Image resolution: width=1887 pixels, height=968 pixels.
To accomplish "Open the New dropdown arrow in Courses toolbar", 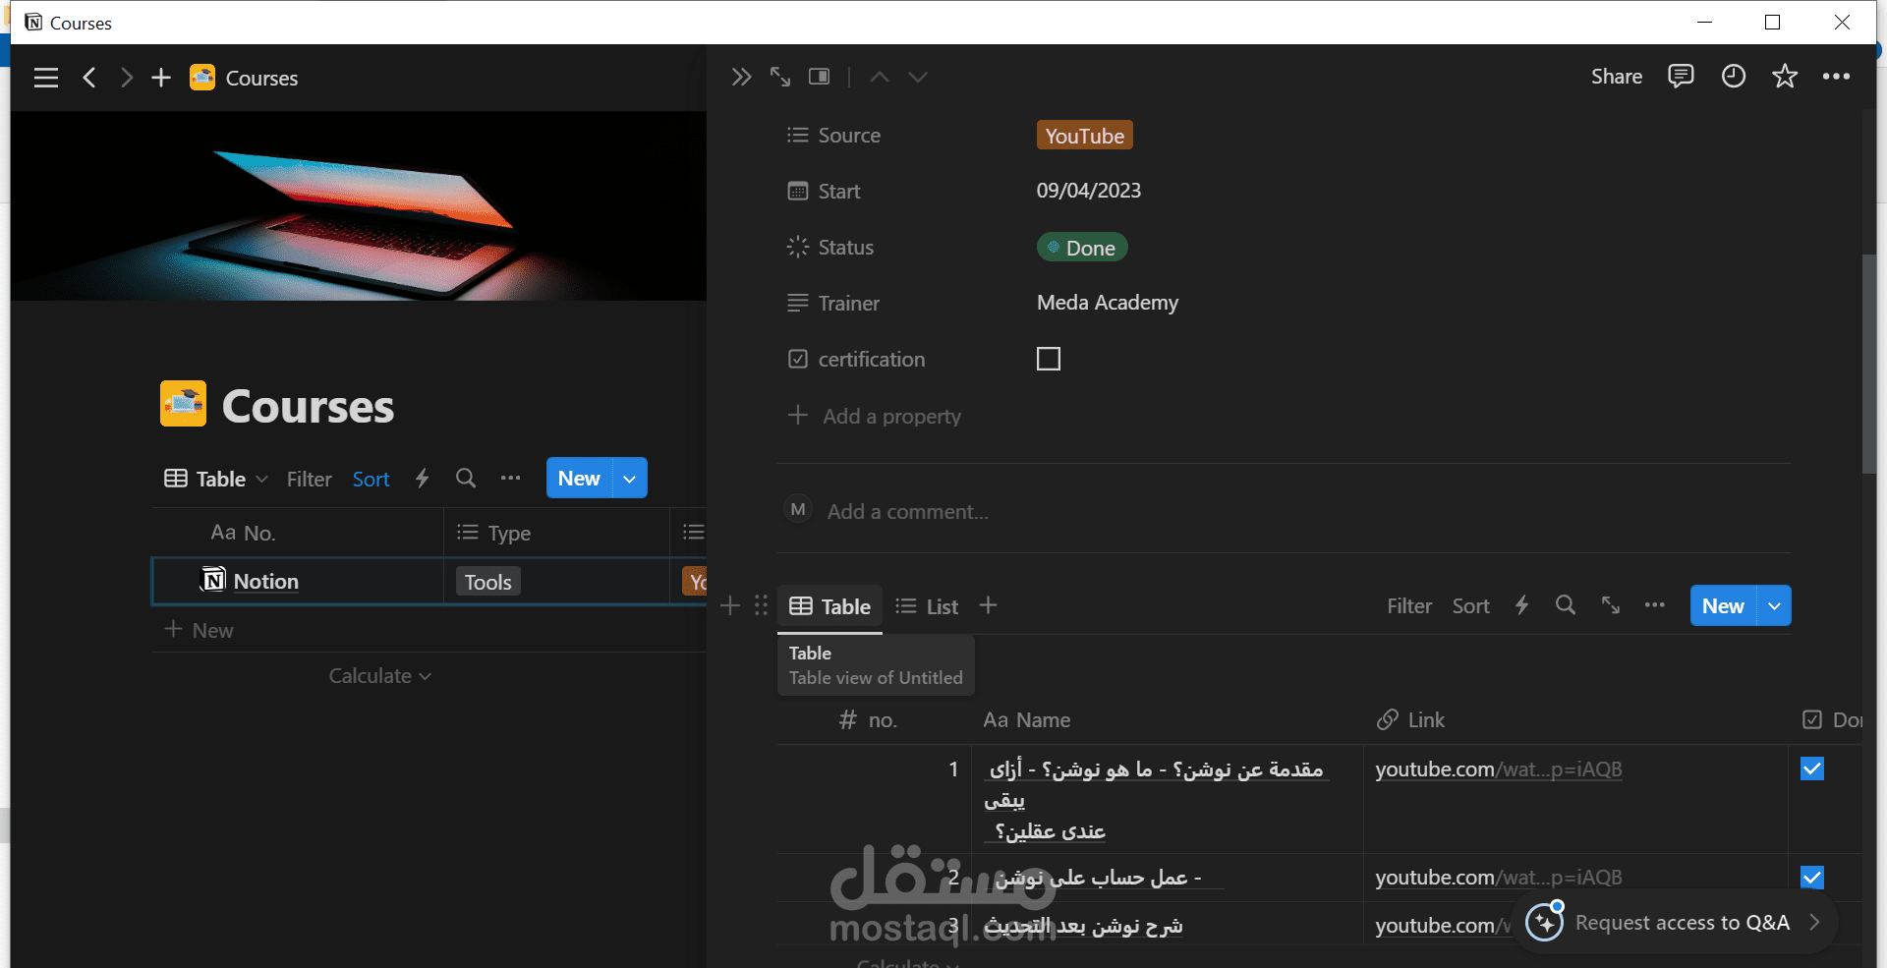I will click(630, 479).
